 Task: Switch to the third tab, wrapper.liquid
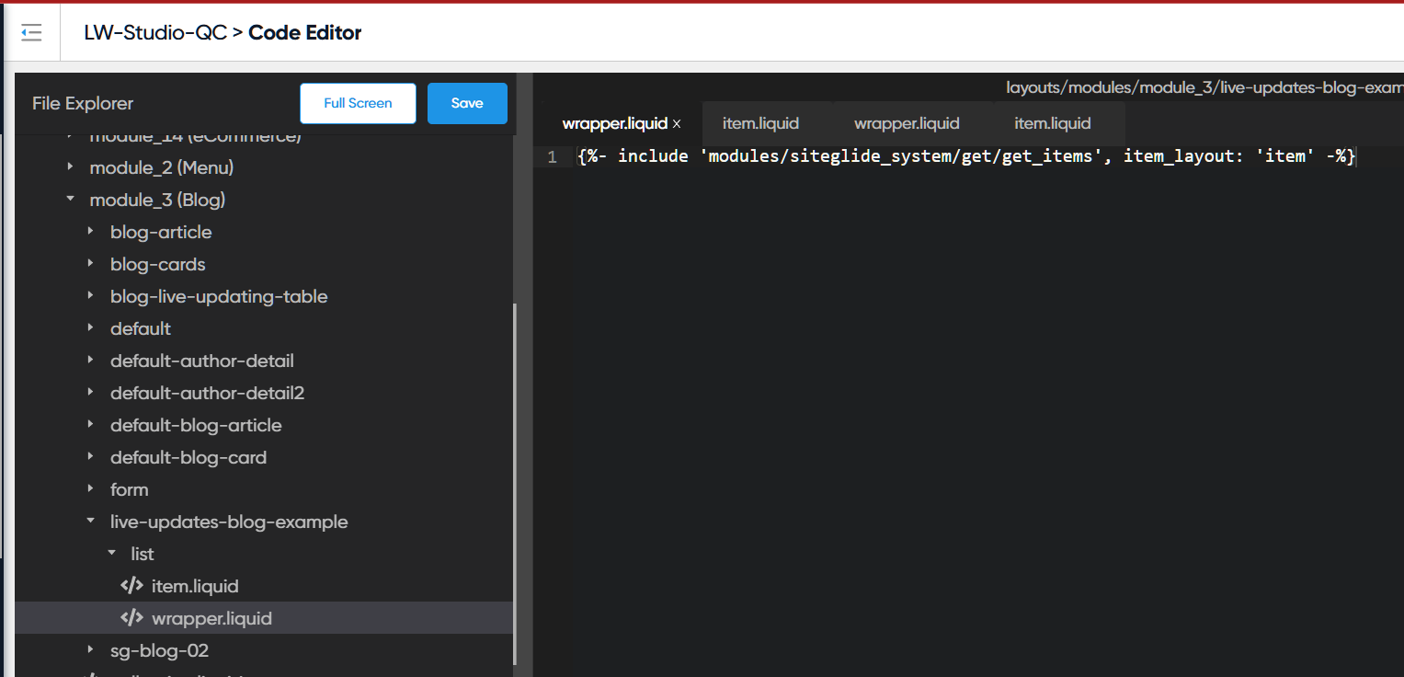(x=907, y=123)
